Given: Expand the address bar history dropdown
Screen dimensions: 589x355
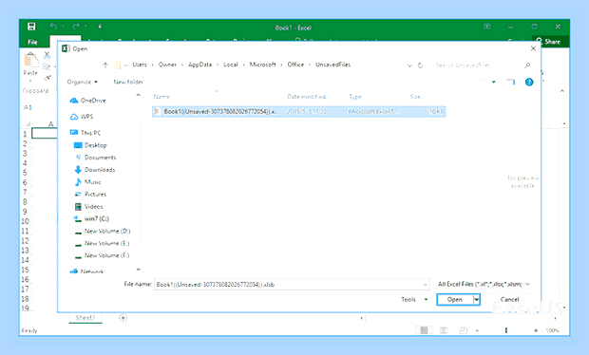Looking at the screenshot, I should coord(409,65).
